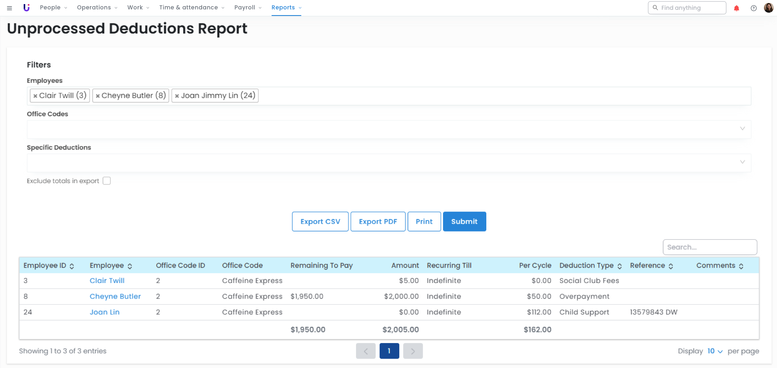Go to next page arrow

(413, 351)
